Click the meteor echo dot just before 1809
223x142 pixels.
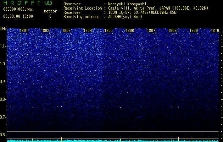(x=192, y=108)
